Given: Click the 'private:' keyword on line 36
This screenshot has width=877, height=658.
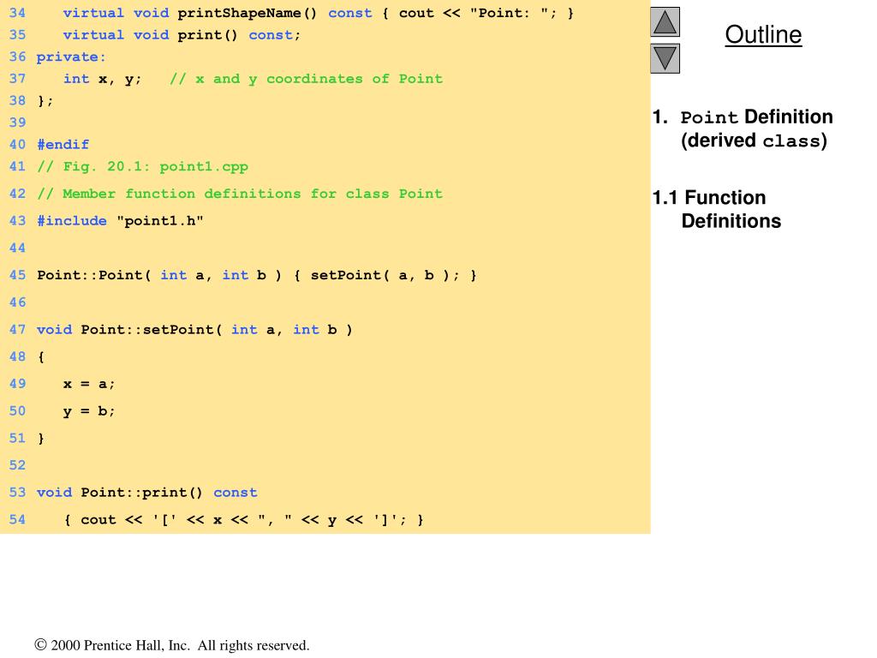Looking at the screenshot, I should (71, 57).
